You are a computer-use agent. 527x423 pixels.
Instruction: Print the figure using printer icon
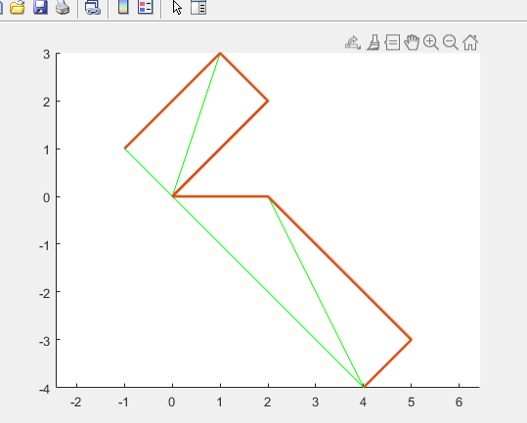(63, 7)
